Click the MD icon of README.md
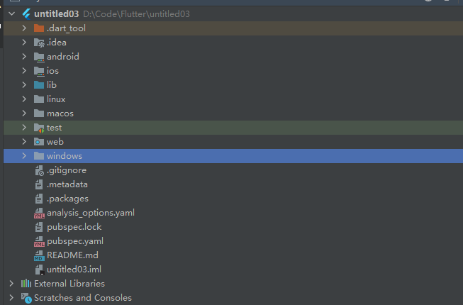Screen dimensions: 463x305 point(39,255)
